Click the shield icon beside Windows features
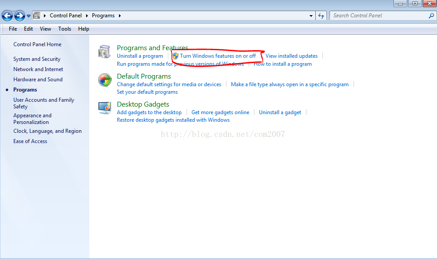This screenshot has width=437, height=259. coord(175,56)
